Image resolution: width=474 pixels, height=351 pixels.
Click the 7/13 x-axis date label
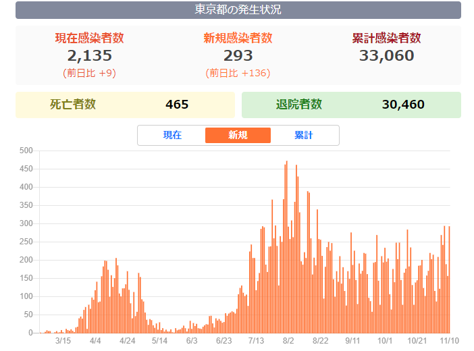click(x=256, y=341)
